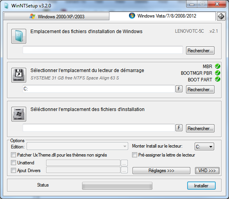Click the boot drive floppy disk icon
229x199 pixels.
[19, 75]
